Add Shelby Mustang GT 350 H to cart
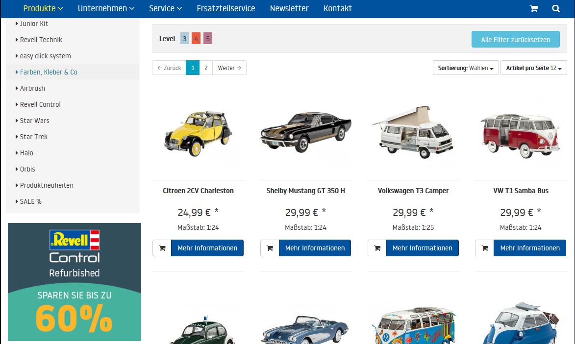Screen dimensions: 575x344 click(269, 248)
